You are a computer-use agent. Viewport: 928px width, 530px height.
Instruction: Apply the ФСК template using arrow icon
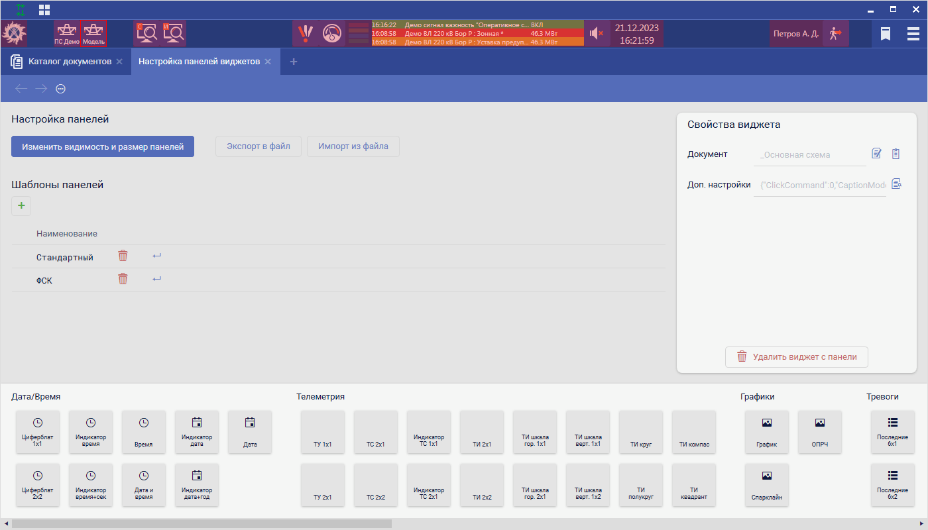tap(156, 280)
